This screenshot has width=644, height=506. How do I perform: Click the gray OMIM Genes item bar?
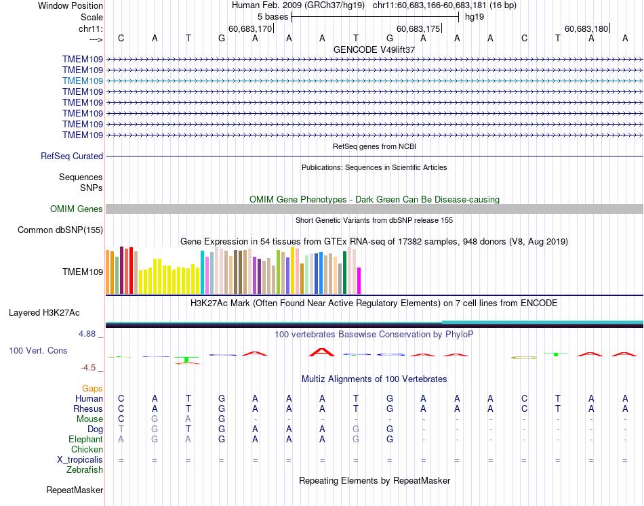tap(374, 209)
